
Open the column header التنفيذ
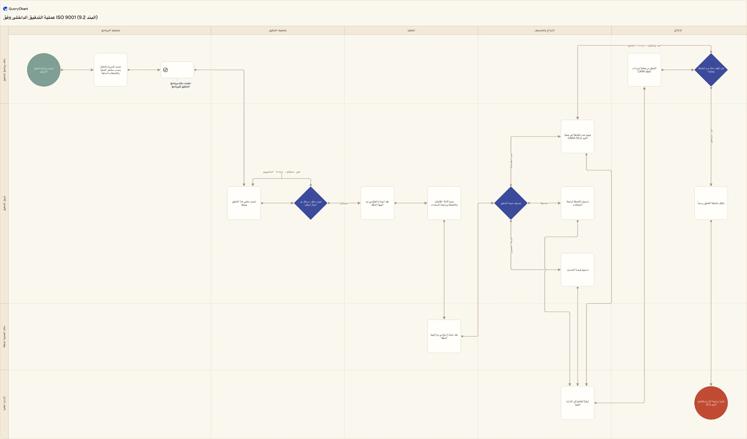[411, 30]
